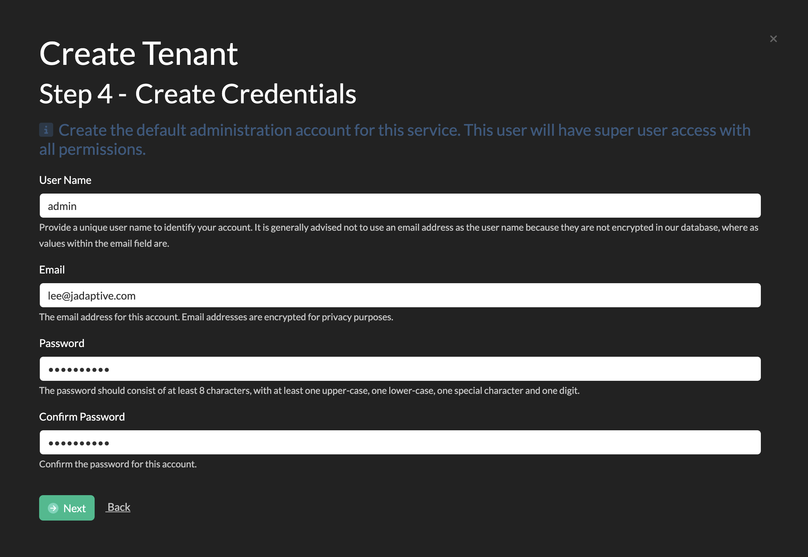The height and width of the screenshot is (557, 808).
Task: Click the email encryption privacy hint text
Action: [x=216, y=317]
